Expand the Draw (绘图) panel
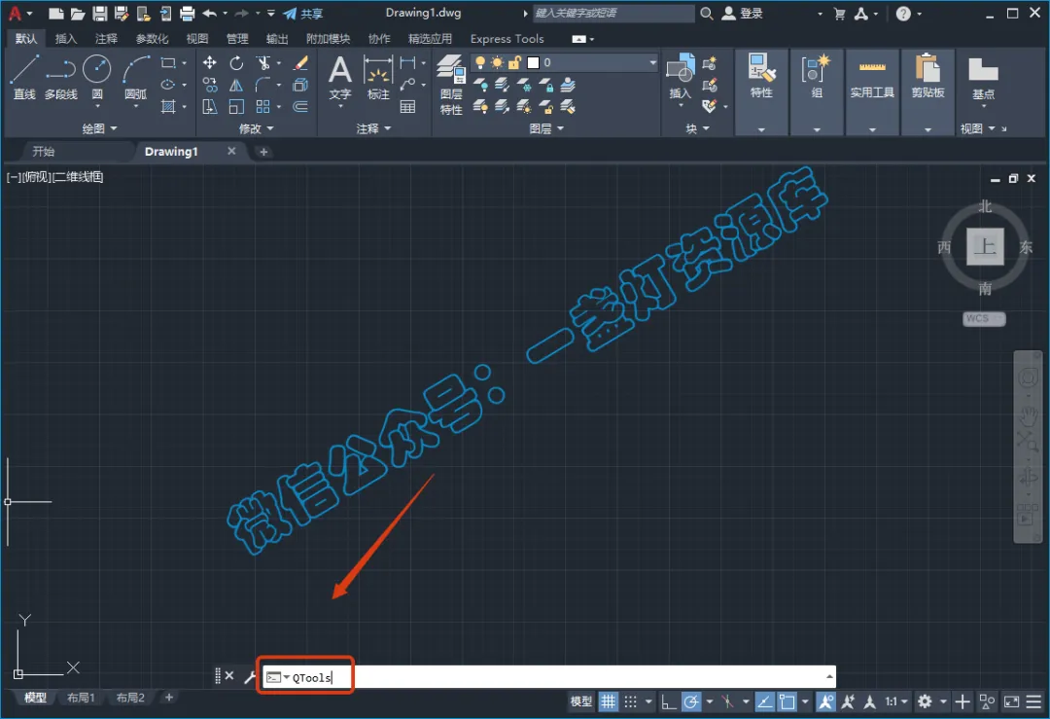This screenshot has width=1050, height=719. point(99,128)
